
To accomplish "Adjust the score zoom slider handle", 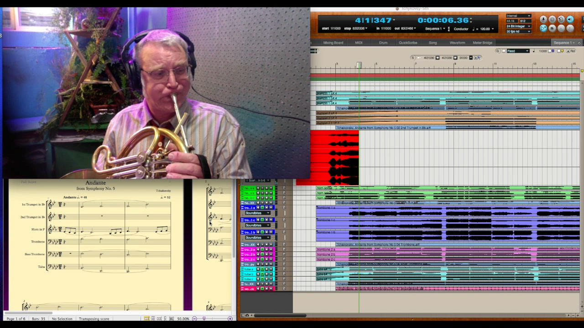I will coord(204,319).
